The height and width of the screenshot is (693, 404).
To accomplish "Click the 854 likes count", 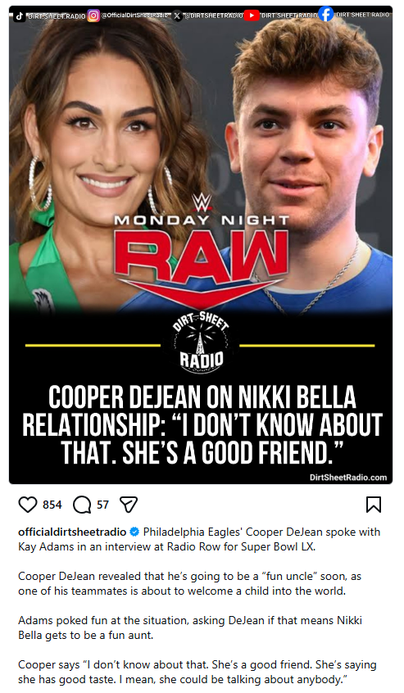I will pyautogui.click(x=52, y=505).
